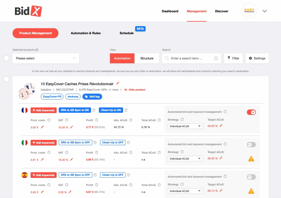Click help icon beside France Strategy label

pos(182,119)
